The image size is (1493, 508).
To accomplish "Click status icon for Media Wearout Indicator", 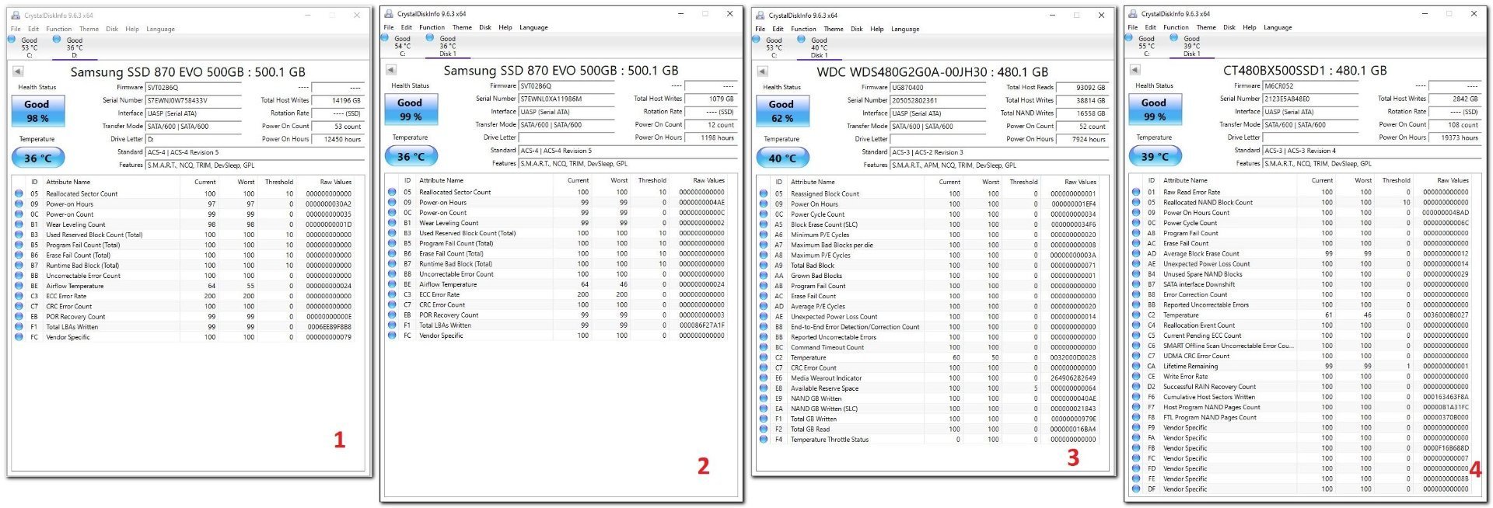I will point(764,378).
